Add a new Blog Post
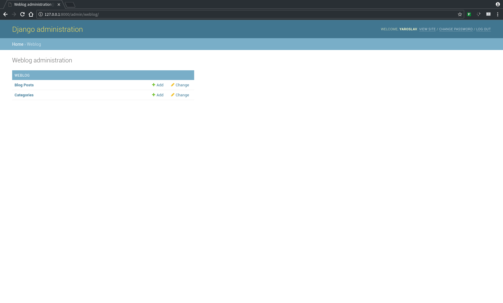 158,85
